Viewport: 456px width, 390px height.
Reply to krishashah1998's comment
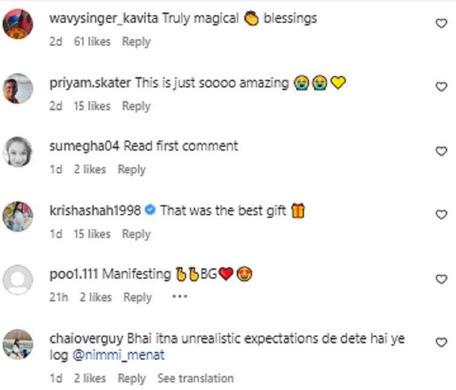pos(136,234)
